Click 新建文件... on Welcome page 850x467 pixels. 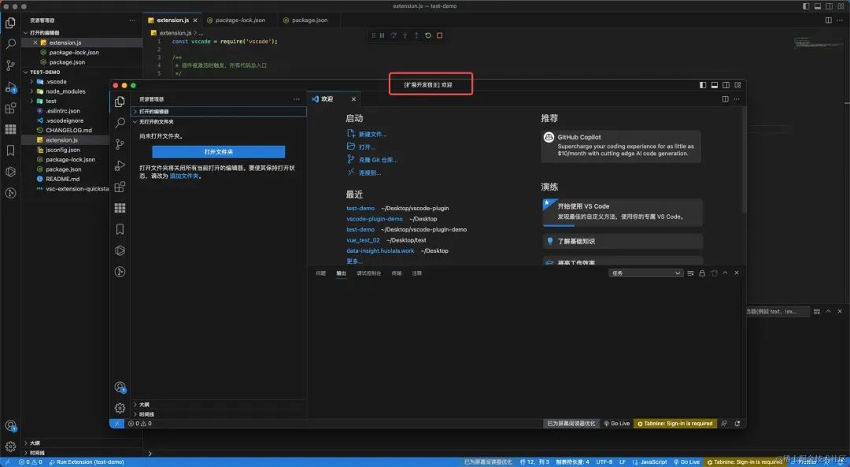pyautogui.click(x=372, y=134)
